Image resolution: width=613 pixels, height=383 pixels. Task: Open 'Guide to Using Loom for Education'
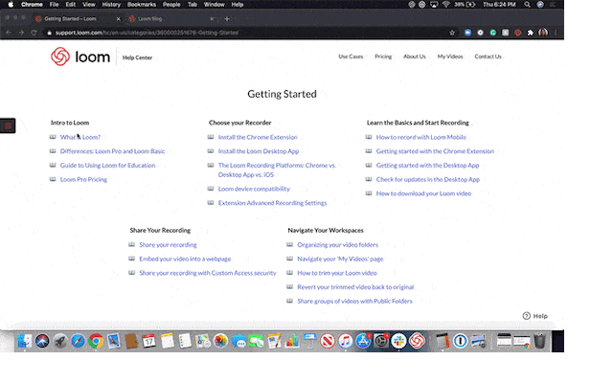(107, 166)
